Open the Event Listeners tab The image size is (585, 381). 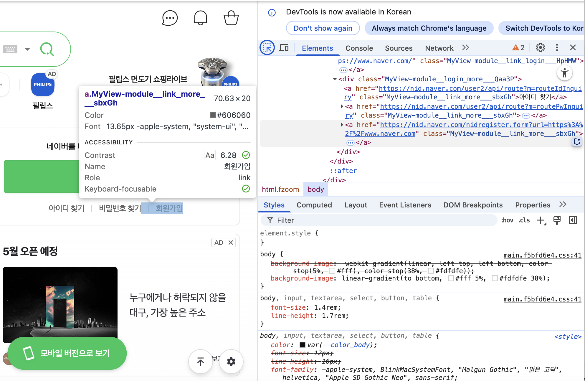click(405, 205)
